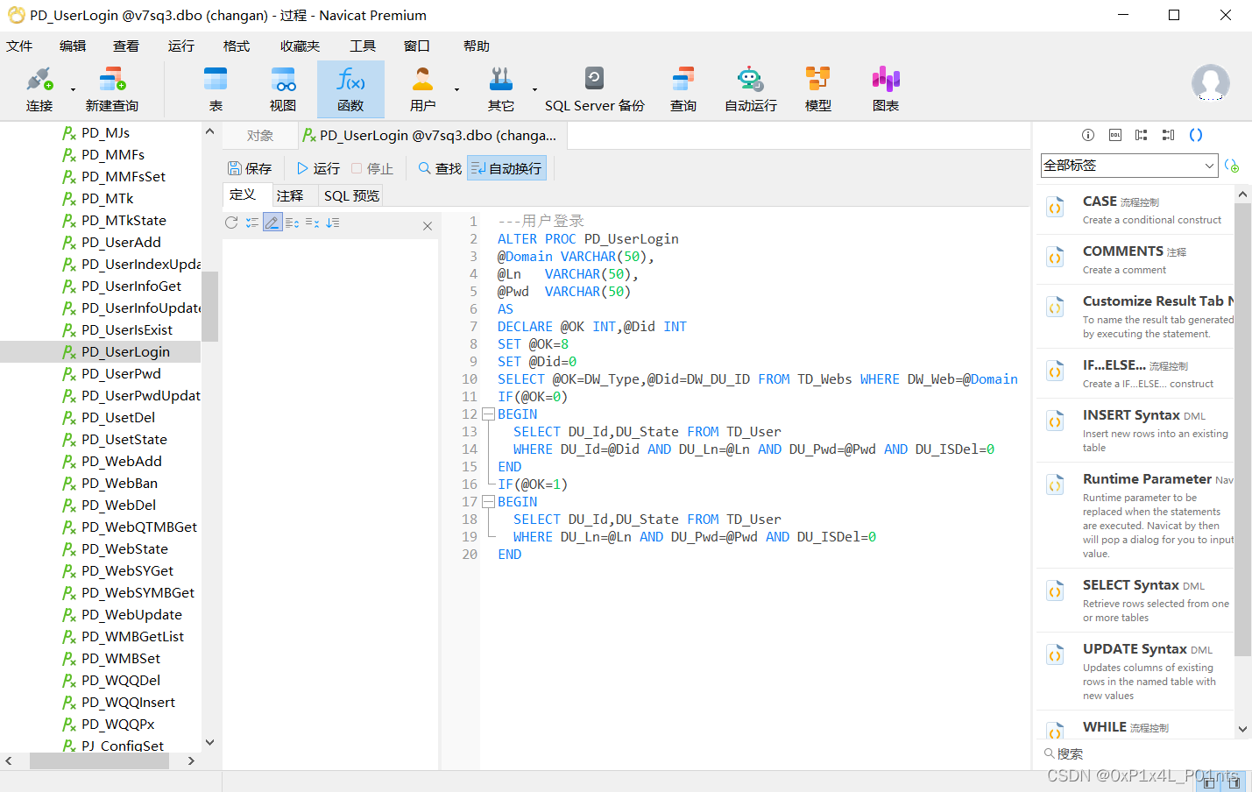
Task: Click the tree panel vertical scrollbar thumb
Action: point(209,306)
